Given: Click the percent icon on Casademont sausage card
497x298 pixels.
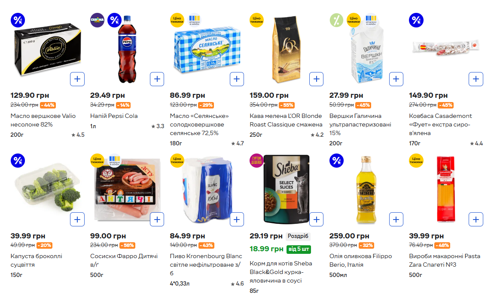Looking at the screenshot, I should pos(416,20).
